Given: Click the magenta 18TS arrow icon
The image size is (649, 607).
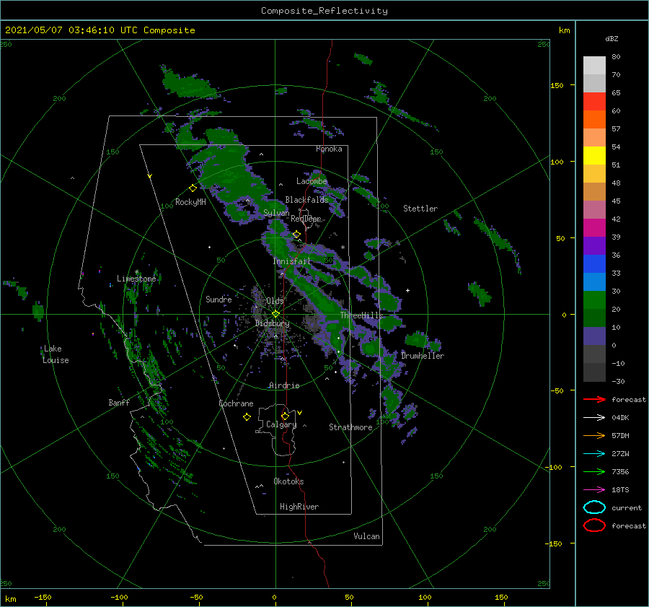Looking at the screenshot, I should (594, 490).
